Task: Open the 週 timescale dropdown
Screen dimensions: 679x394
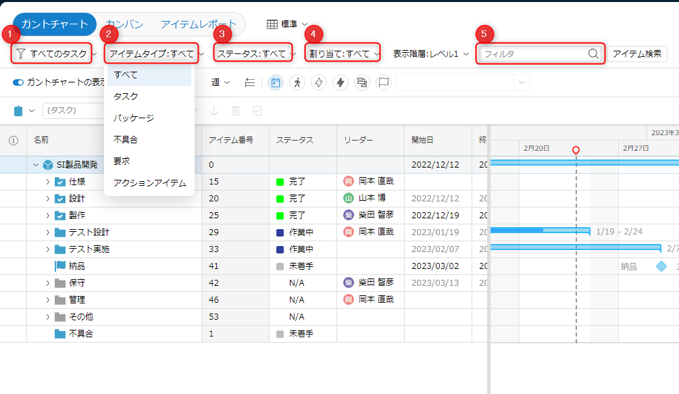Action: (220, 82)
